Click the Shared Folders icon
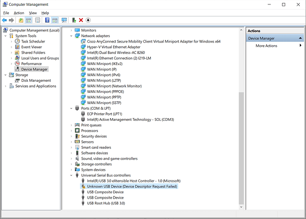Screen dimensions: 306x219 tap(17, 53)
